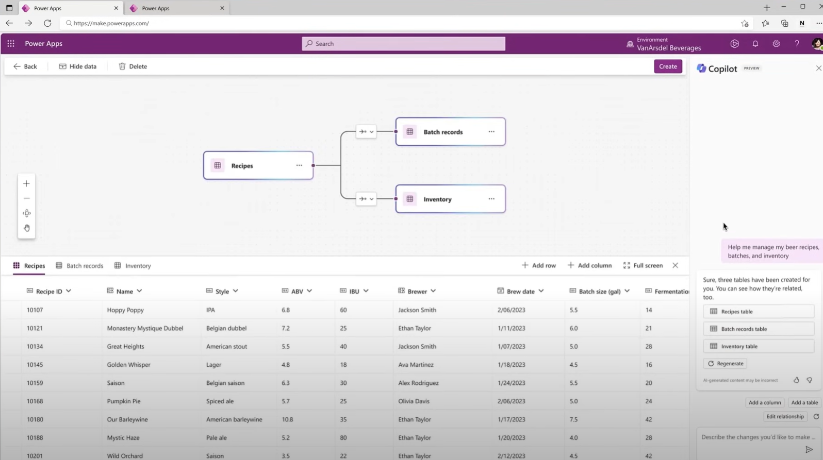Click thumbs up on Copilot response

[796, 380]
